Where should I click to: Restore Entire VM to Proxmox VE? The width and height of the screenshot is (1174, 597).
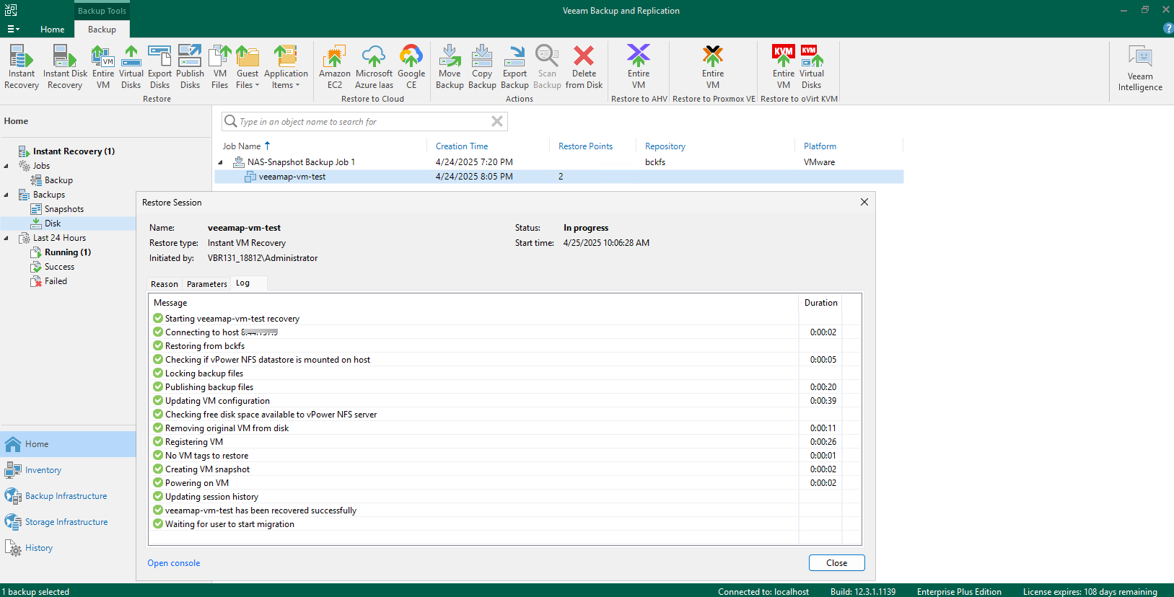click(x=713, y=67)
